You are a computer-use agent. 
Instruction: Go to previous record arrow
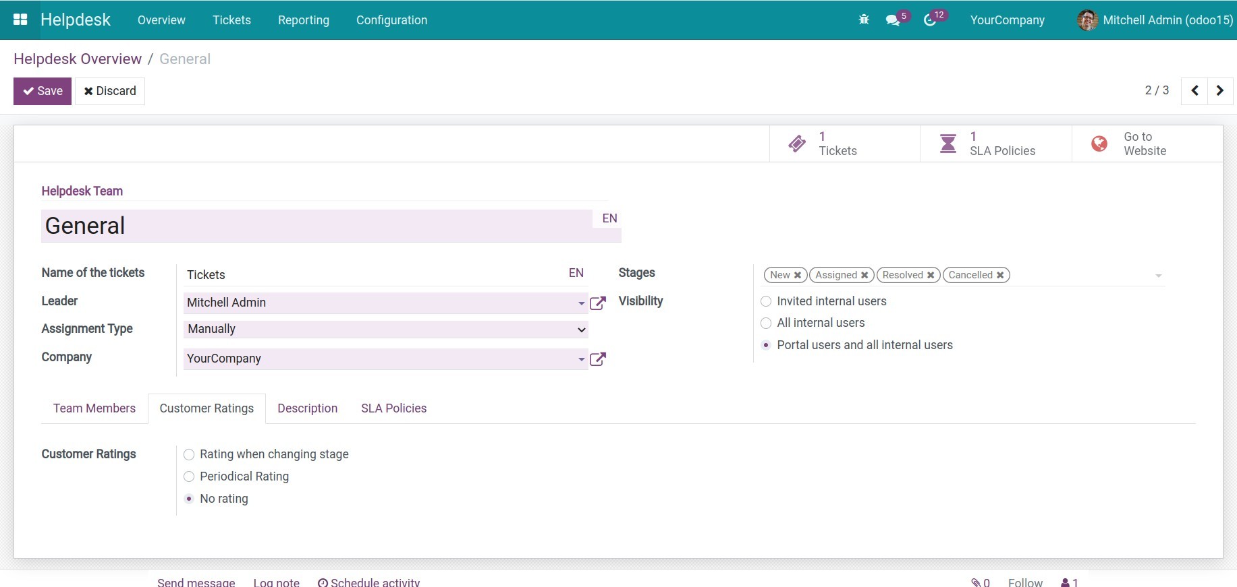coord(1194,91)
